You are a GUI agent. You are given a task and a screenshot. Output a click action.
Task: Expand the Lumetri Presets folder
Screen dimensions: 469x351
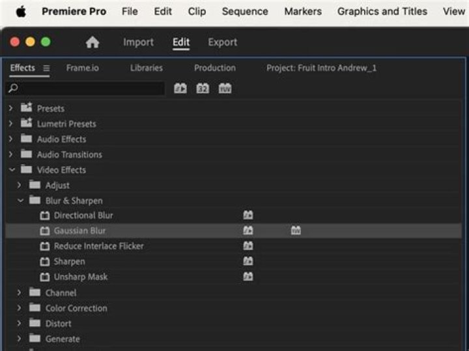point(11,124)
